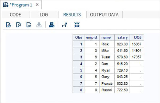Click the salary column header
The width and height of the screenshot is (160, 103).
(122, 37)
